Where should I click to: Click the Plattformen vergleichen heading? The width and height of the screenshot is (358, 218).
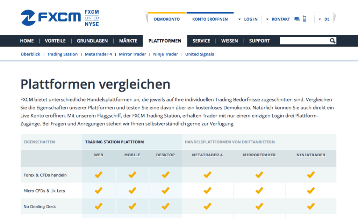coord(95,84)
